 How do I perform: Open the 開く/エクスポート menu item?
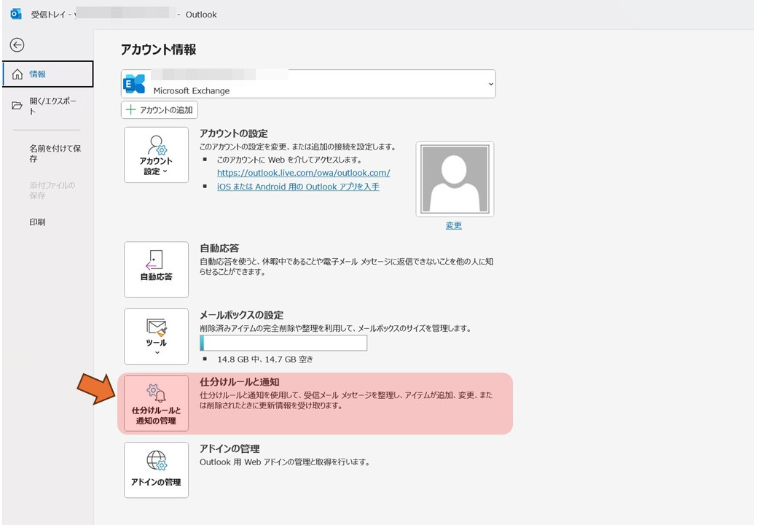pyautogui.click(x=47, y=106)
